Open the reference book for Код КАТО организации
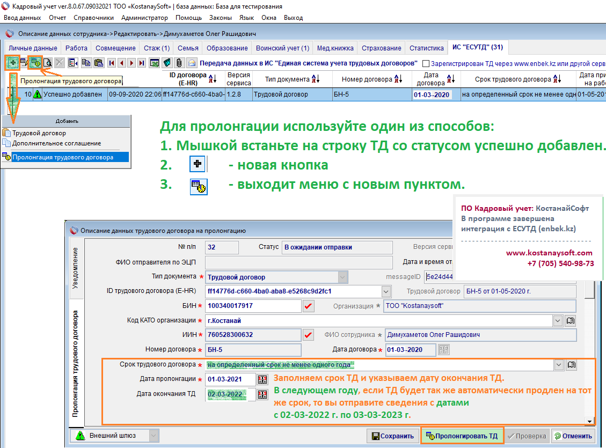The width and height of the screenshot is (606, 448). point(571,320)
